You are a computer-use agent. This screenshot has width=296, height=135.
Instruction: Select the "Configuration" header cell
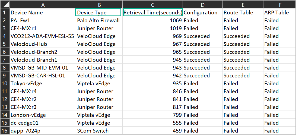click(x=202, y=12)
